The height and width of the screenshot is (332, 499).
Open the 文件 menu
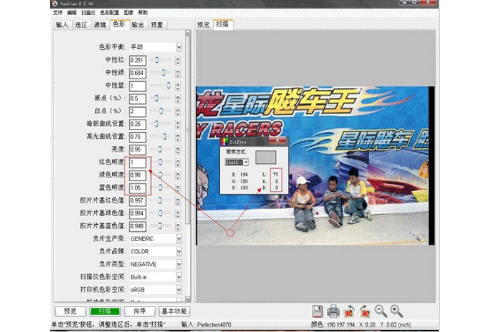click(57, 12)
